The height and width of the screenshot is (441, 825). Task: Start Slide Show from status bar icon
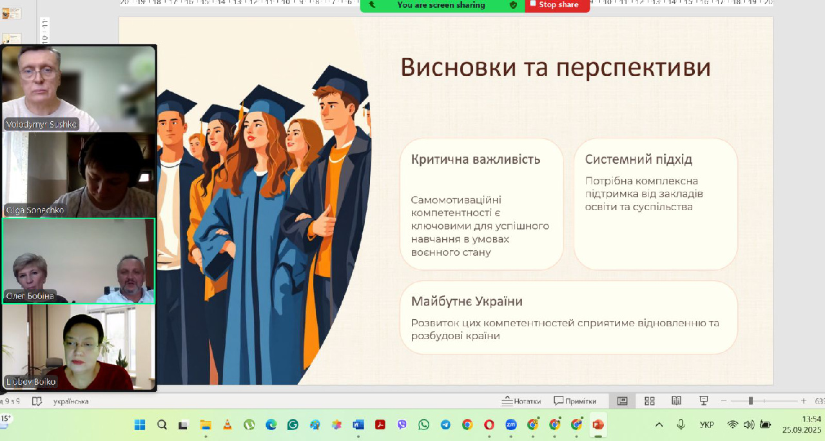704,401
